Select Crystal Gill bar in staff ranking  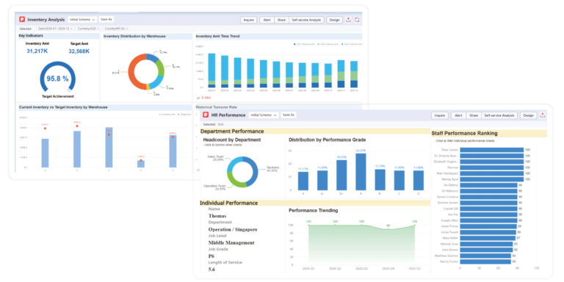point(488,209)
